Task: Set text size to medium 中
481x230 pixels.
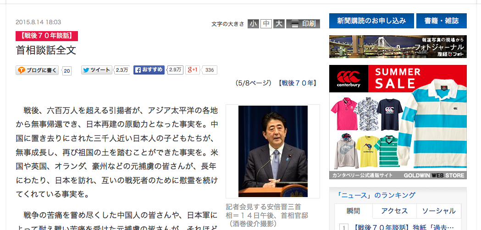Action: [266, 24]
